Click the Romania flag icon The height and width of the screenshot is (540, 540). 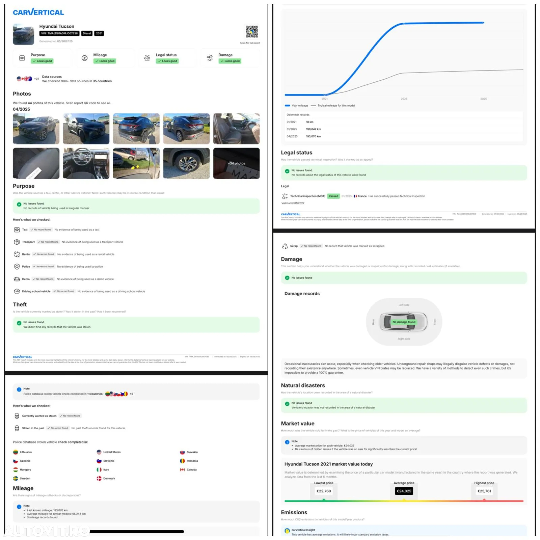182,461
